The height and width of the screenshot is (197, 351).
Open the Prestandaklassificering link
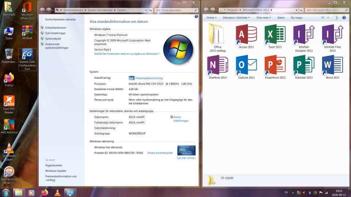tap(149, 78)
